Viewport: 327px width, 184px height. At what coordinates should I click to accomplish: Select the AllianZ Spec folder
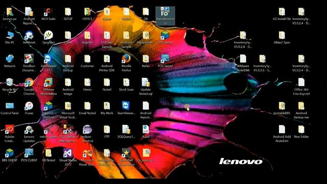(x=282, y=35)
